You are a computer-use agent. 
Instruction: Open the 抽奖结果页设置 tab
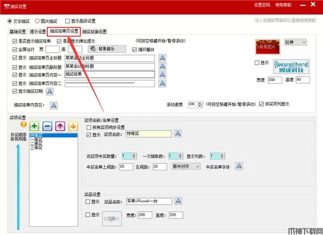64,31
